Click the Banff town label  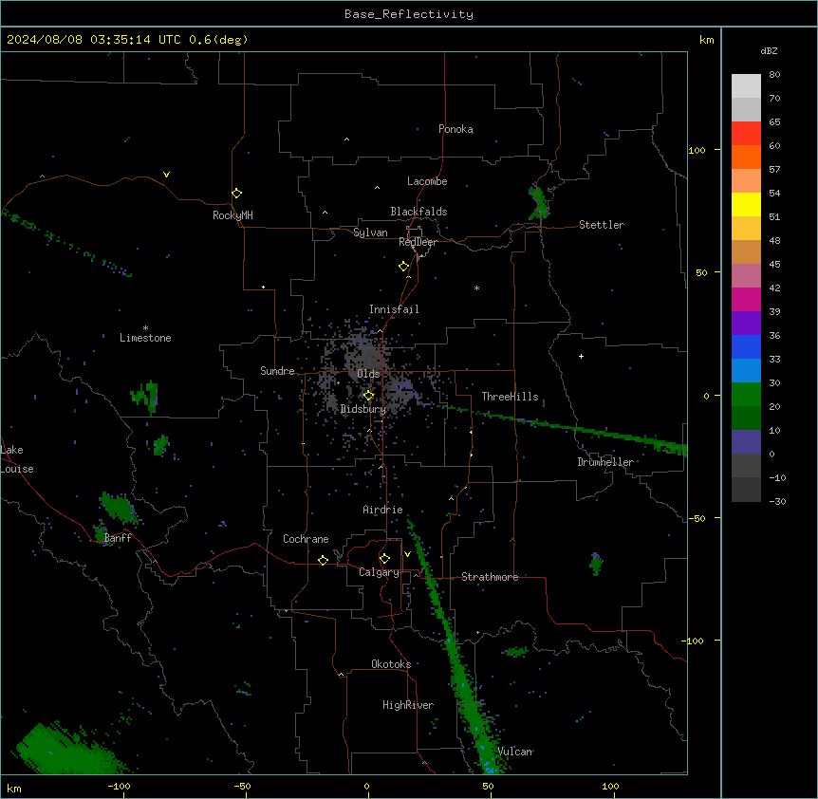click(x=118, y=538)
